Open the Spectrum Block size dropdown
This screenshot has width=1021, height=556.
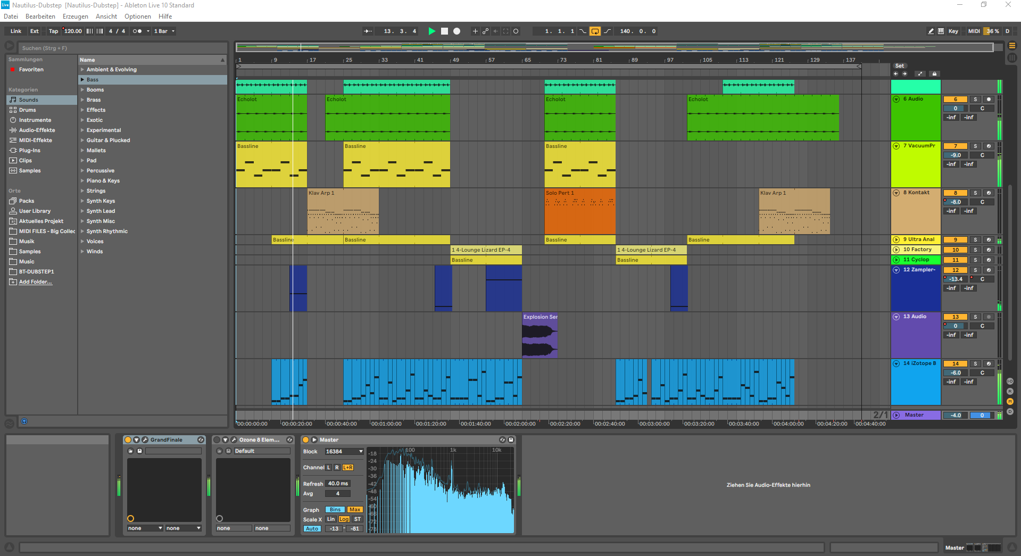click(344, 452)
